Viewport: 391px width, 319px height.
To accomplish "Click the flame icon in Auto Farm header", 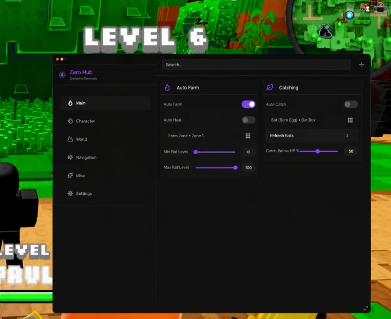I will (167, 88).
